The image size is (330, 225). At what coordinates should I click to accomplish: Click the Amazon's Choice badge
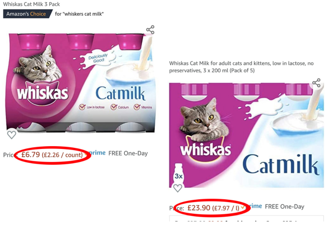[x=27, y=14]
